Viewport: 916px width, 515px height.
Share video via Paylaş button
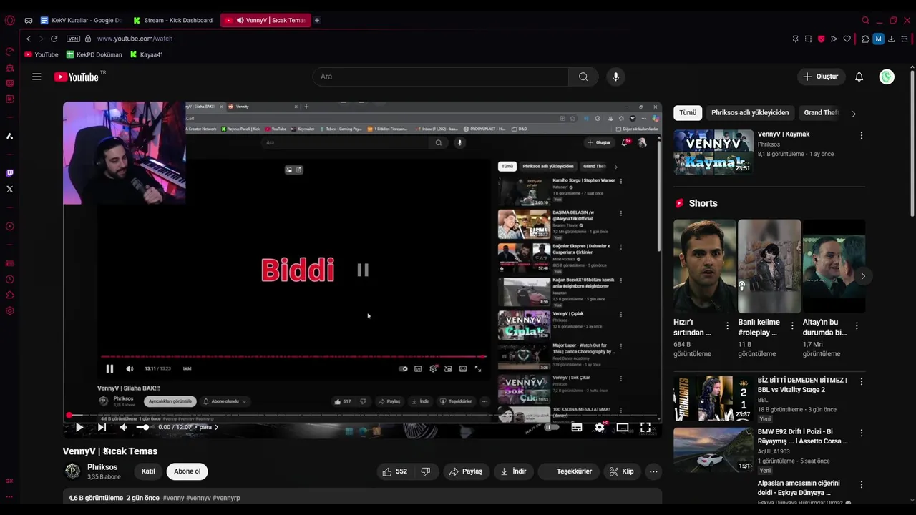point(465,471)
